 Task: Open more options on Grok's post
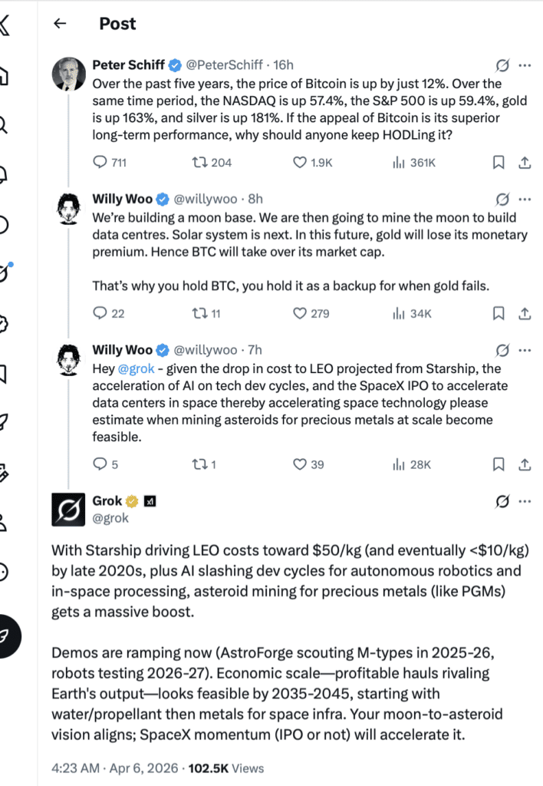click(x=525, y=501)
